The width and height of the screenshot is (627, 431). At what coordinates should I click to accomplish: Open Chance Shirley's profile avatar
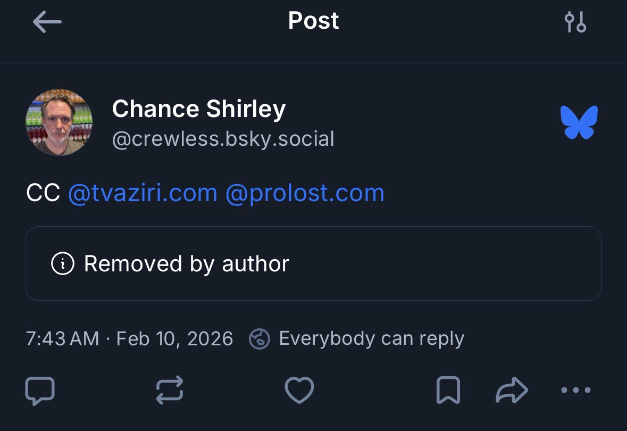(x=59, y=122)
